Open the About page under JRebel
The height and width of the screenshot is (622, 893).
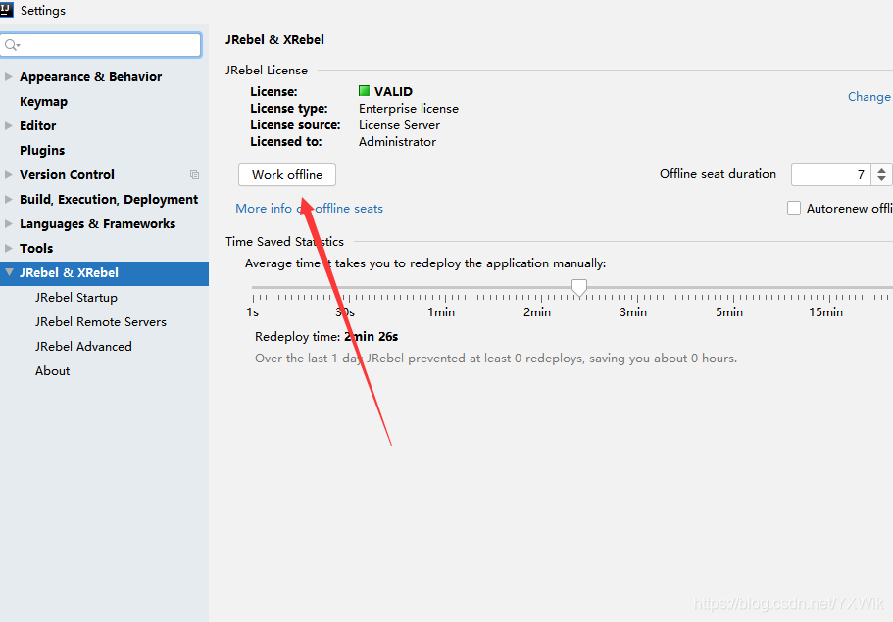click(x=52, y=371)
